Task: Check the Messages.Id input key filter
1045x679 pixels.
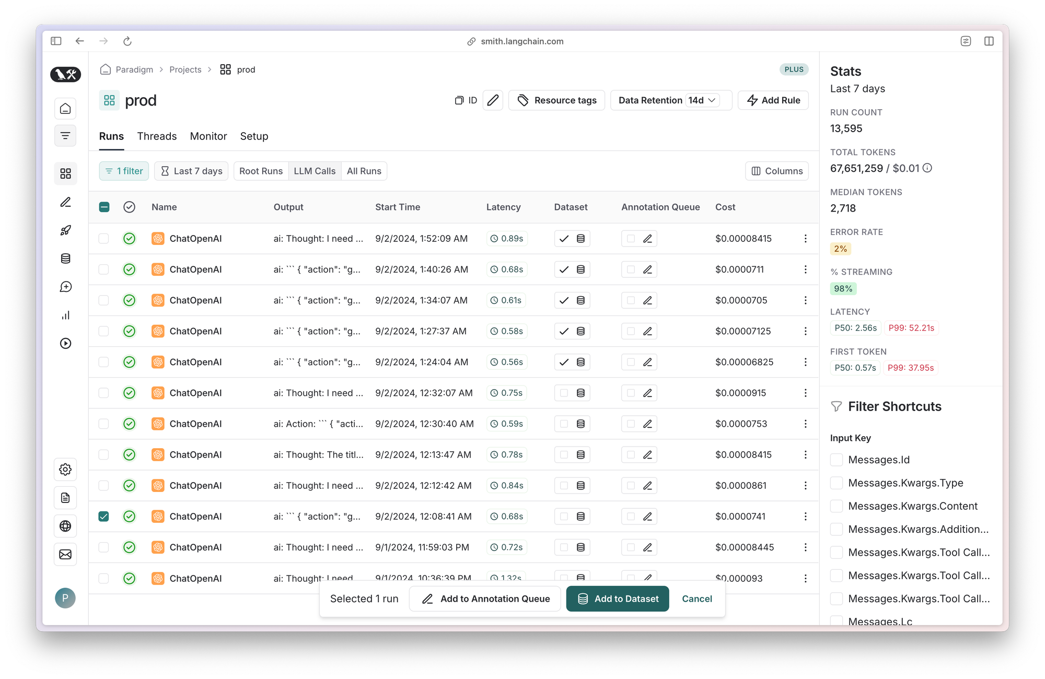Action: [x=837, y=460]
